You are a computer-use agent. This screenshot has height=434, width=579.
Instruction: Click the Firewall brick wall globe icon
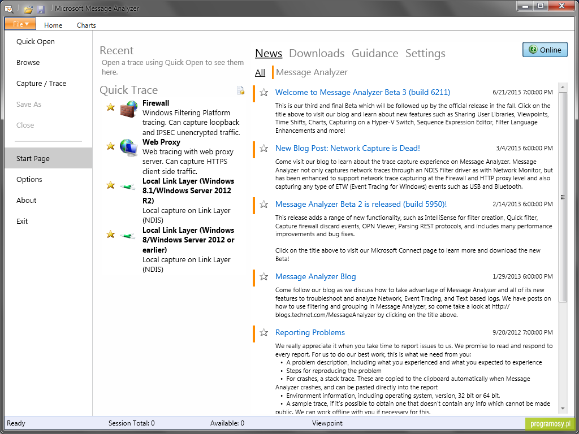point(128,108)
